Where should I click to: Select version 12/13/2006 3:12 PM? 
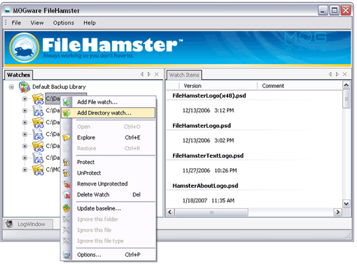click(x=208, y=111)
